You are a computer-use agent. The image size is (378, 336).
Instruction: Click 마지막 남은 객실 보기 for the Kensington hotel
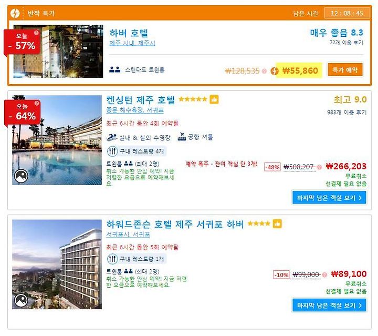(329, 198)
